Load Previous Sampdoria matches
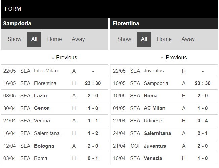Viewport: 219px width, 168px height. click(64, 57)
